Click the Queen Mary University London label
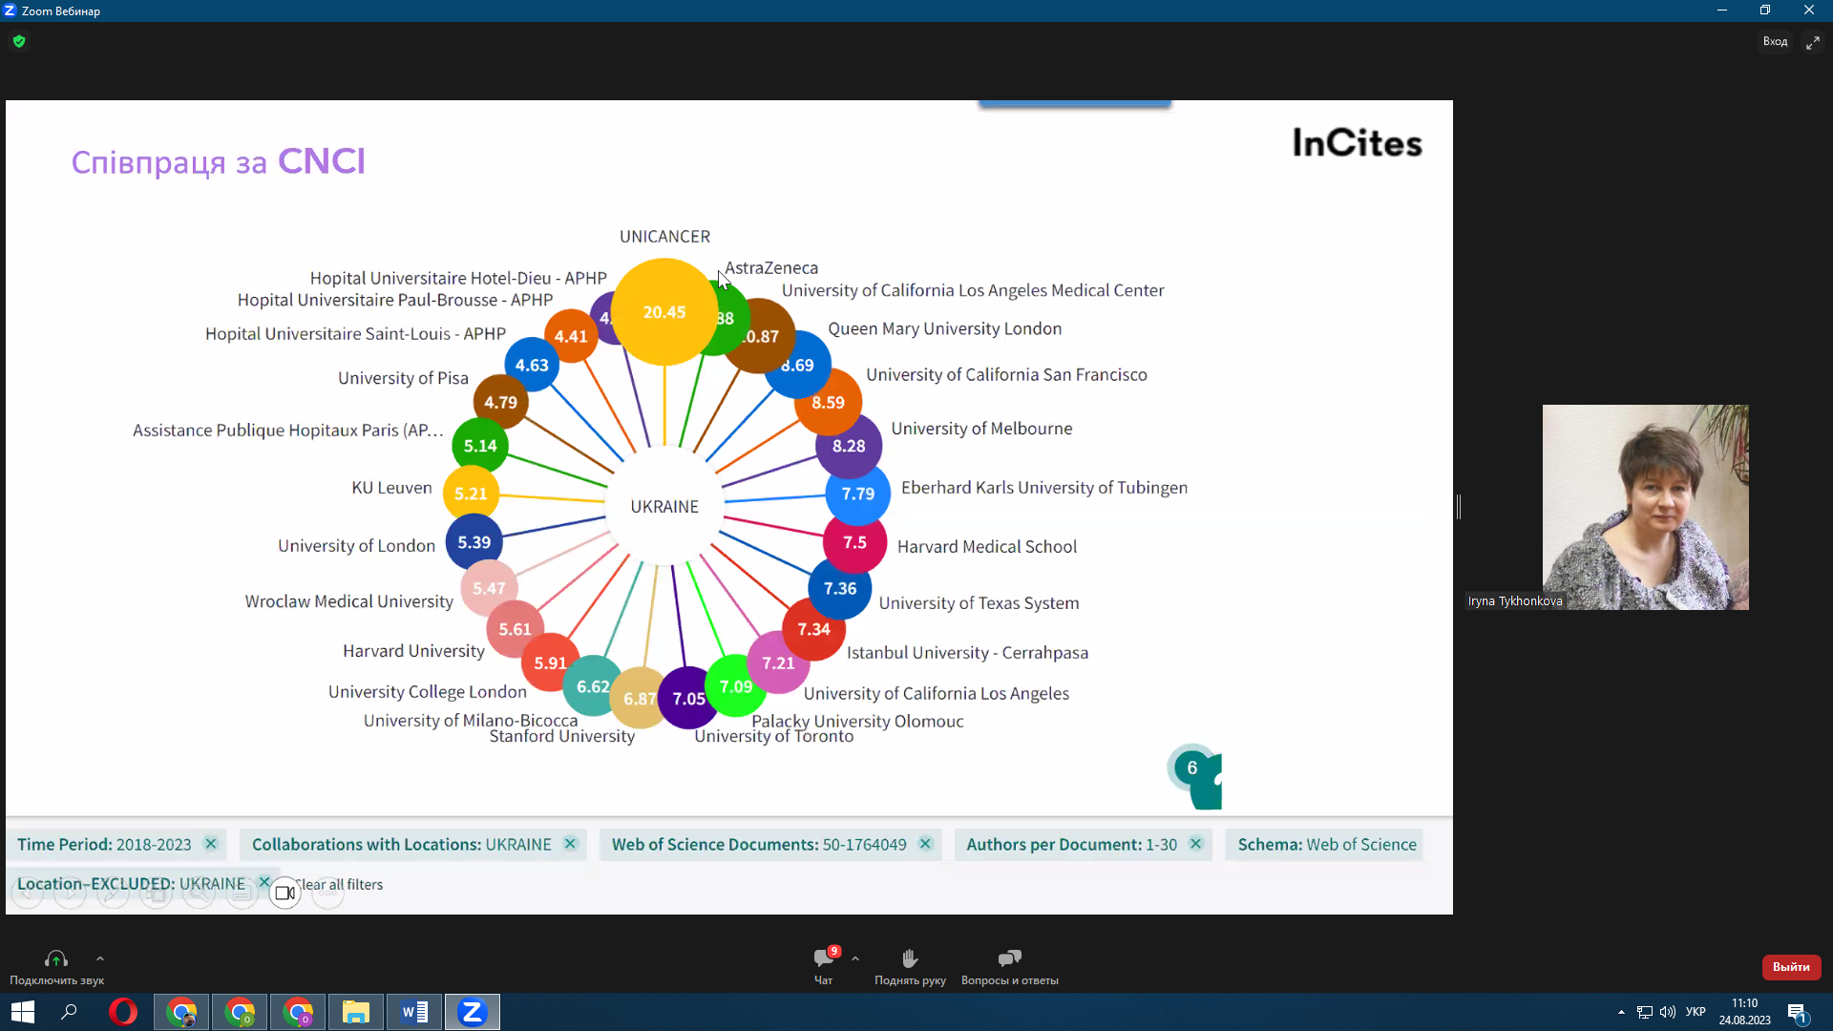The image size is (1833, 1031). coord(944,328)
